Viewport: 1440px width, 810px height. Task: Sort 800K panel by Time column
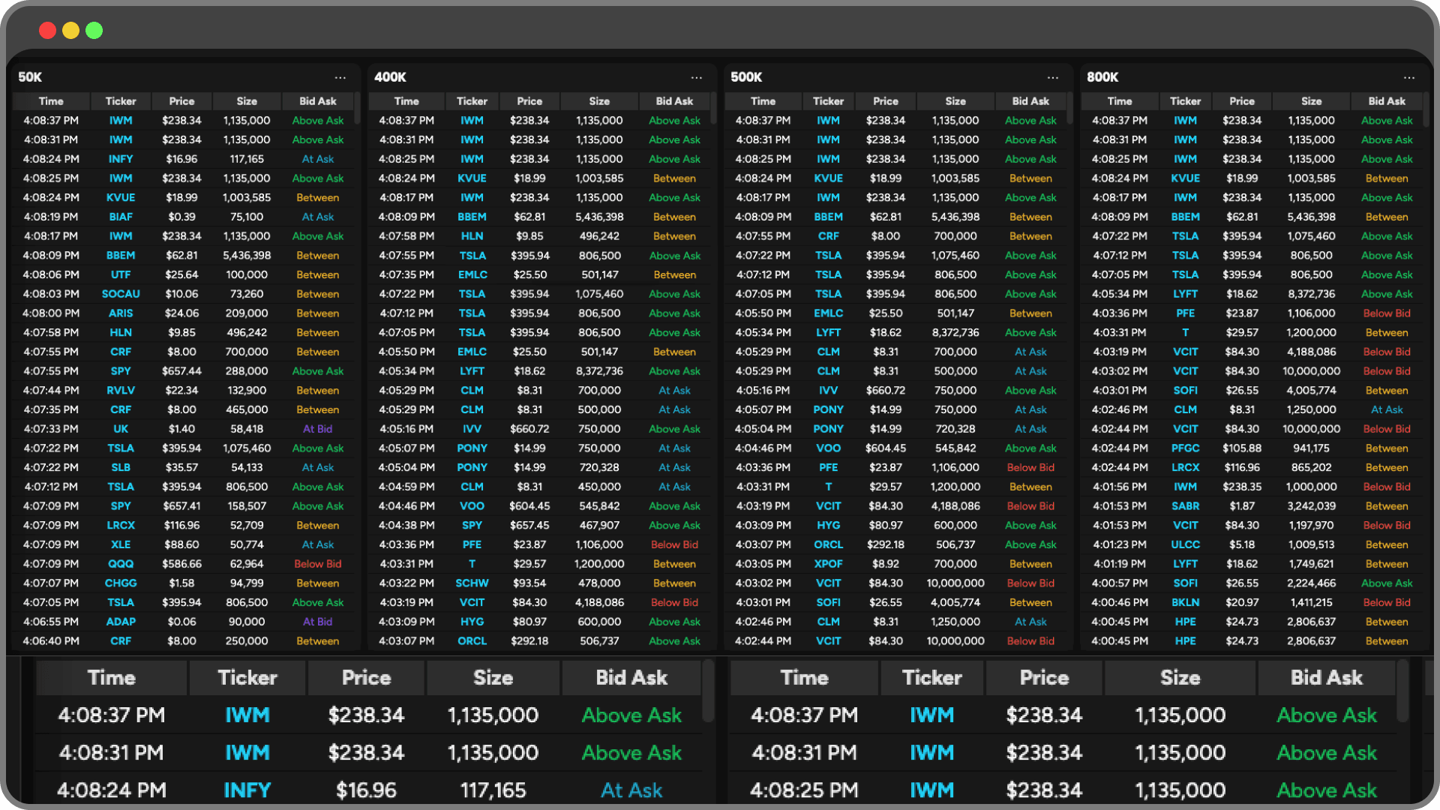point(1120,101)
